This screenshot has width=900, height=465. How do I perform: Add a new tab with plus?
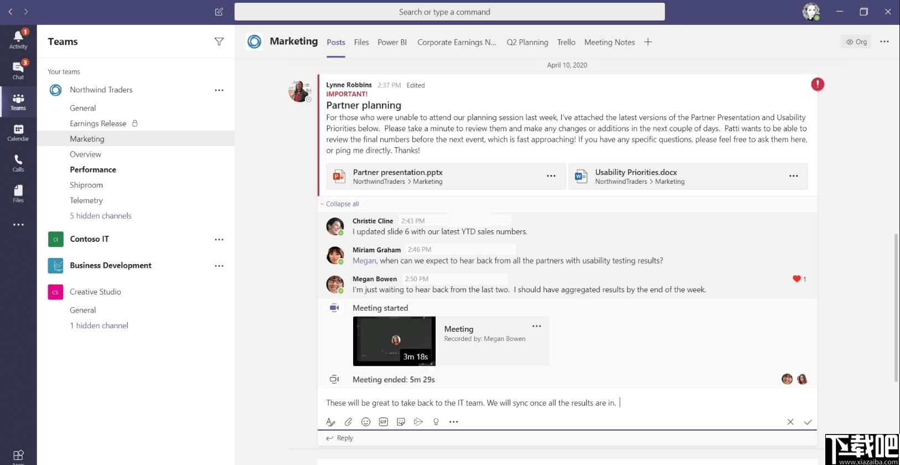pyautogui.click(x=648, y=42)
